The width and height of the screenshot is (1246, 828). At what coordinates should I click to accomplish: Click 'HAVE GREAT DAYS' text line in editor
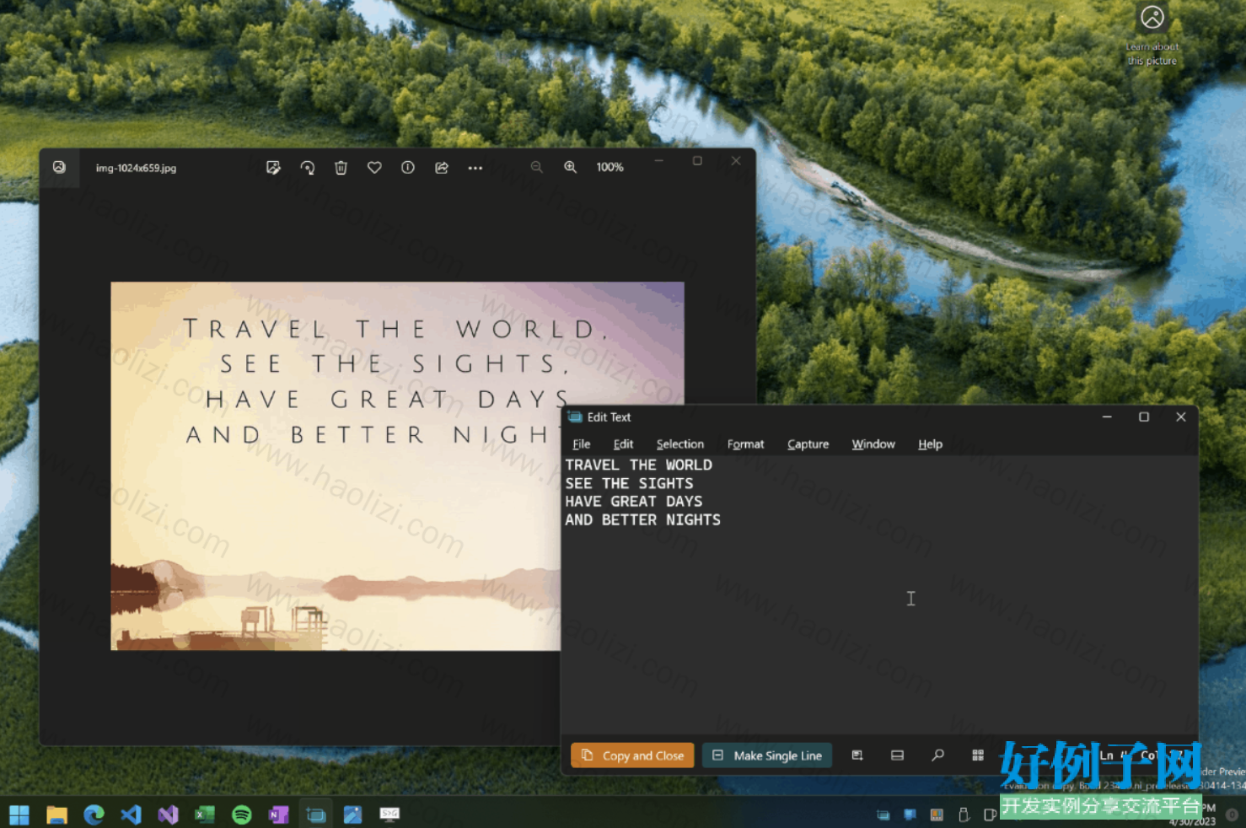633,501
